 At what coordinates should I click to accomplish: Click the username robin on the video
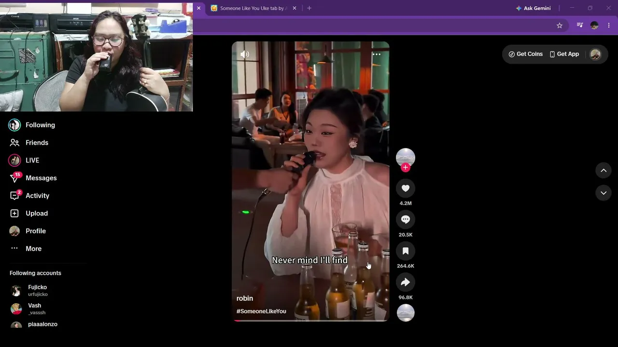[x=245, y=298]
